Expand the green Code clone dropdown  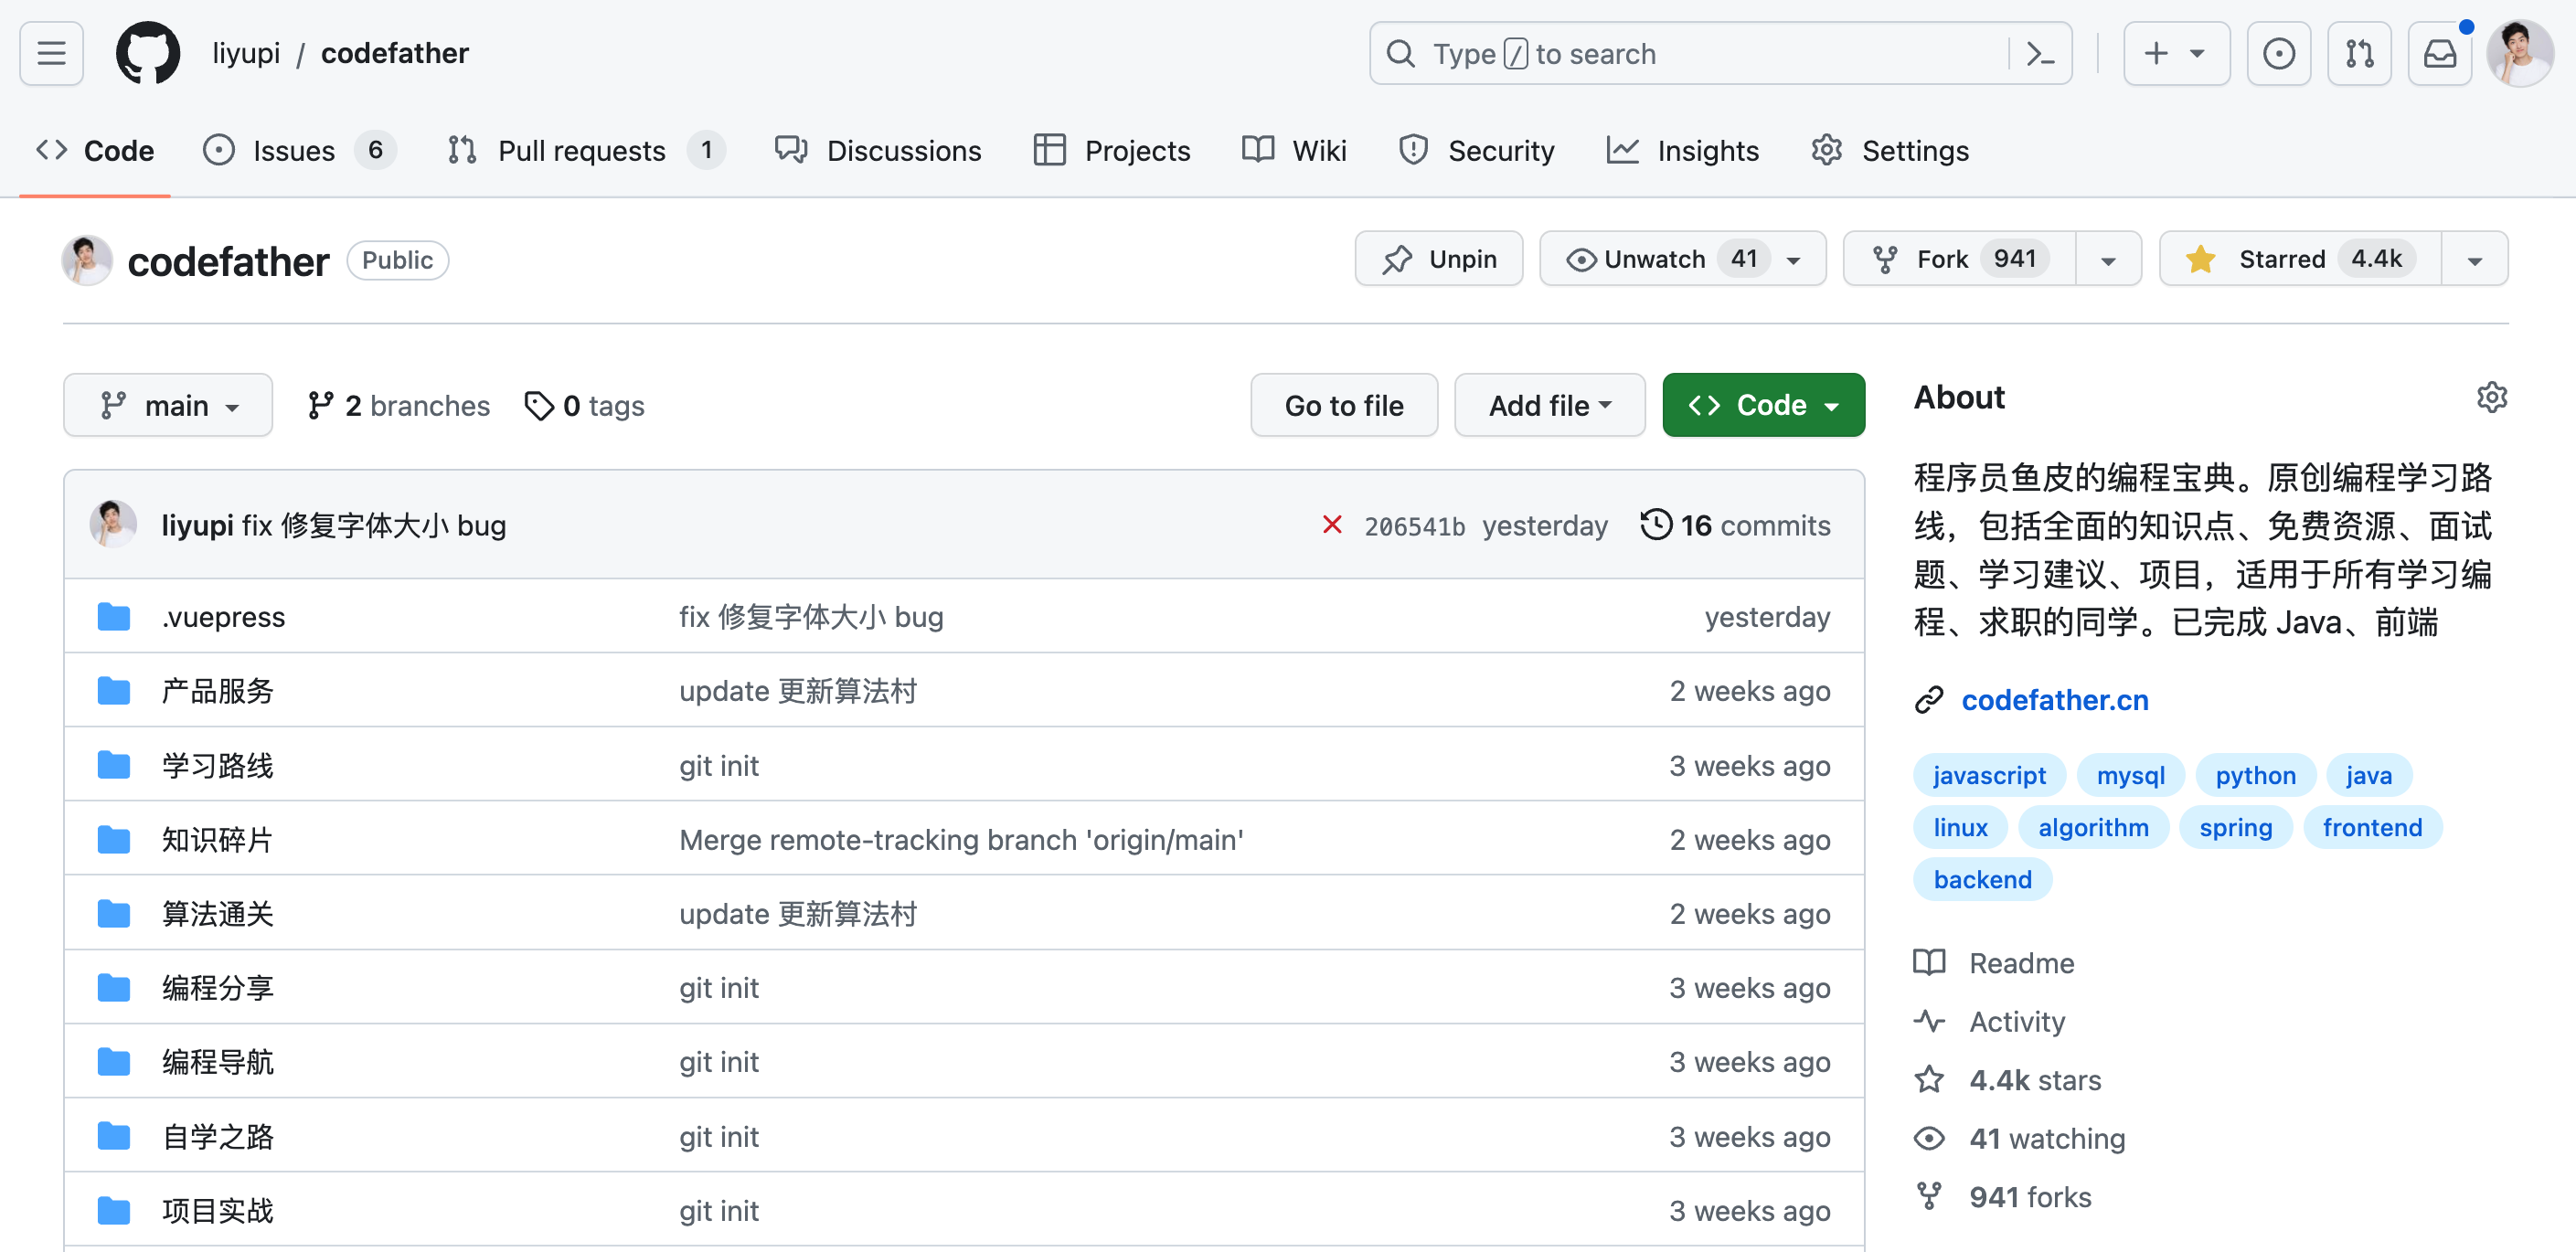coord(1762,405)
